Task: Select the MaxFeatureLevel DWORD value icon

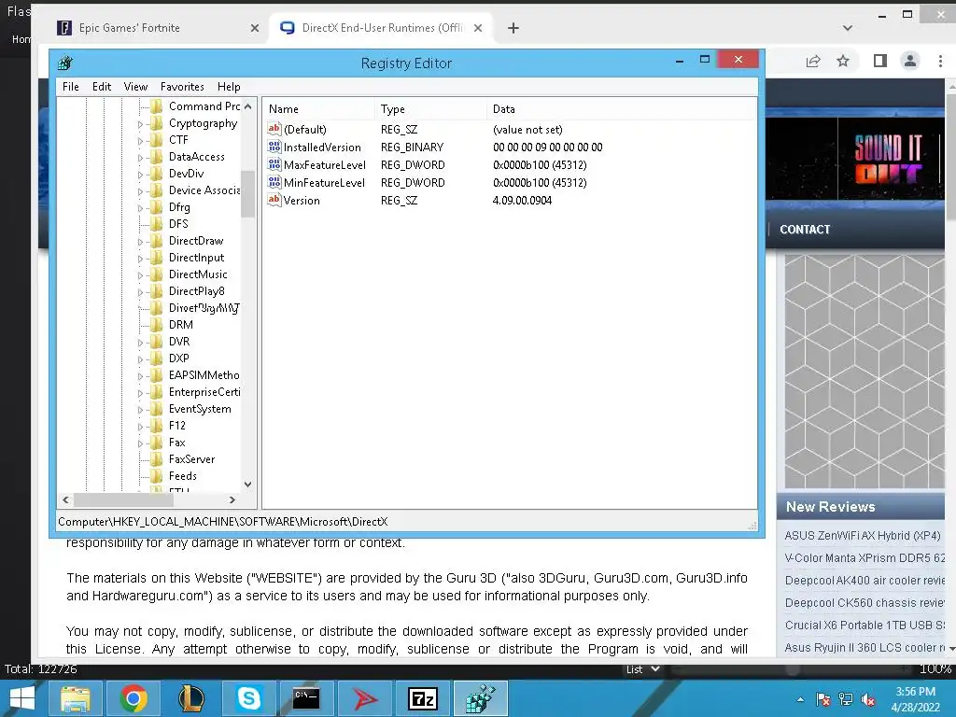Action: (x=274, y=164)
